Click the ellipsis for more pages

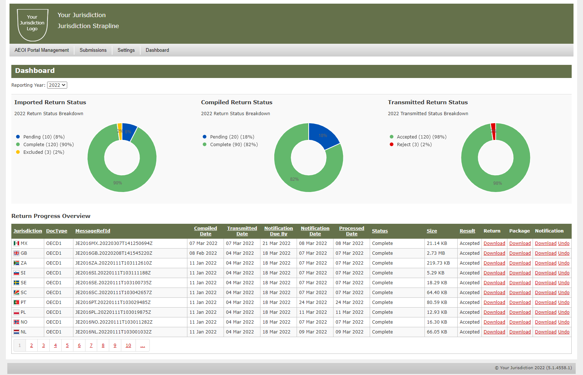(142, 345)
